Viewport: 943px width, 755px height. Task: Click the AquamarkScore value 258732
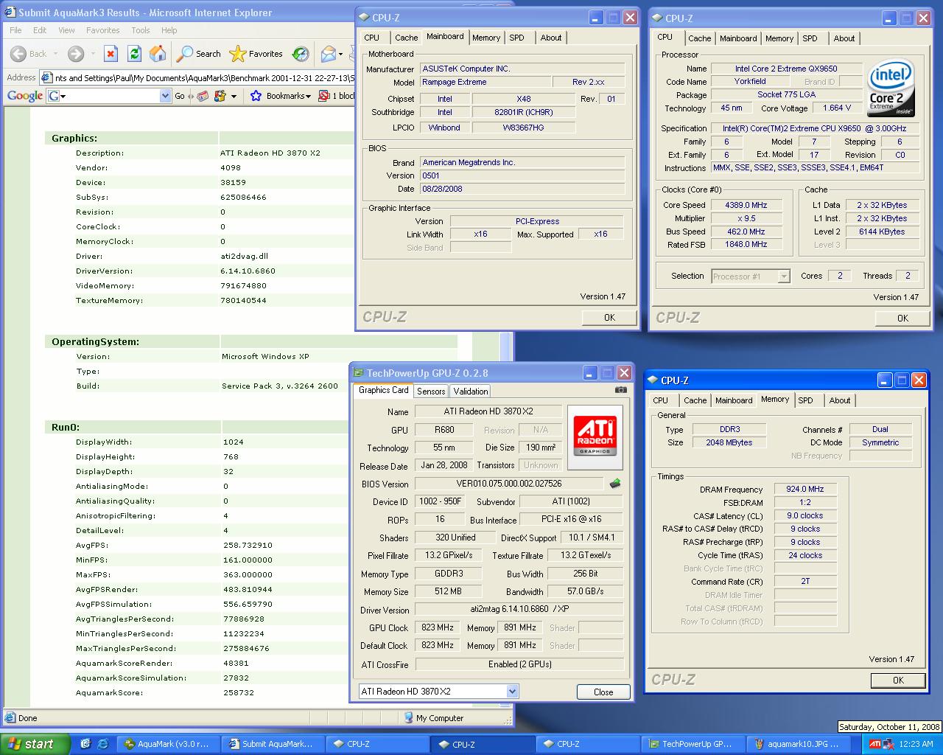tap(239, 692)
